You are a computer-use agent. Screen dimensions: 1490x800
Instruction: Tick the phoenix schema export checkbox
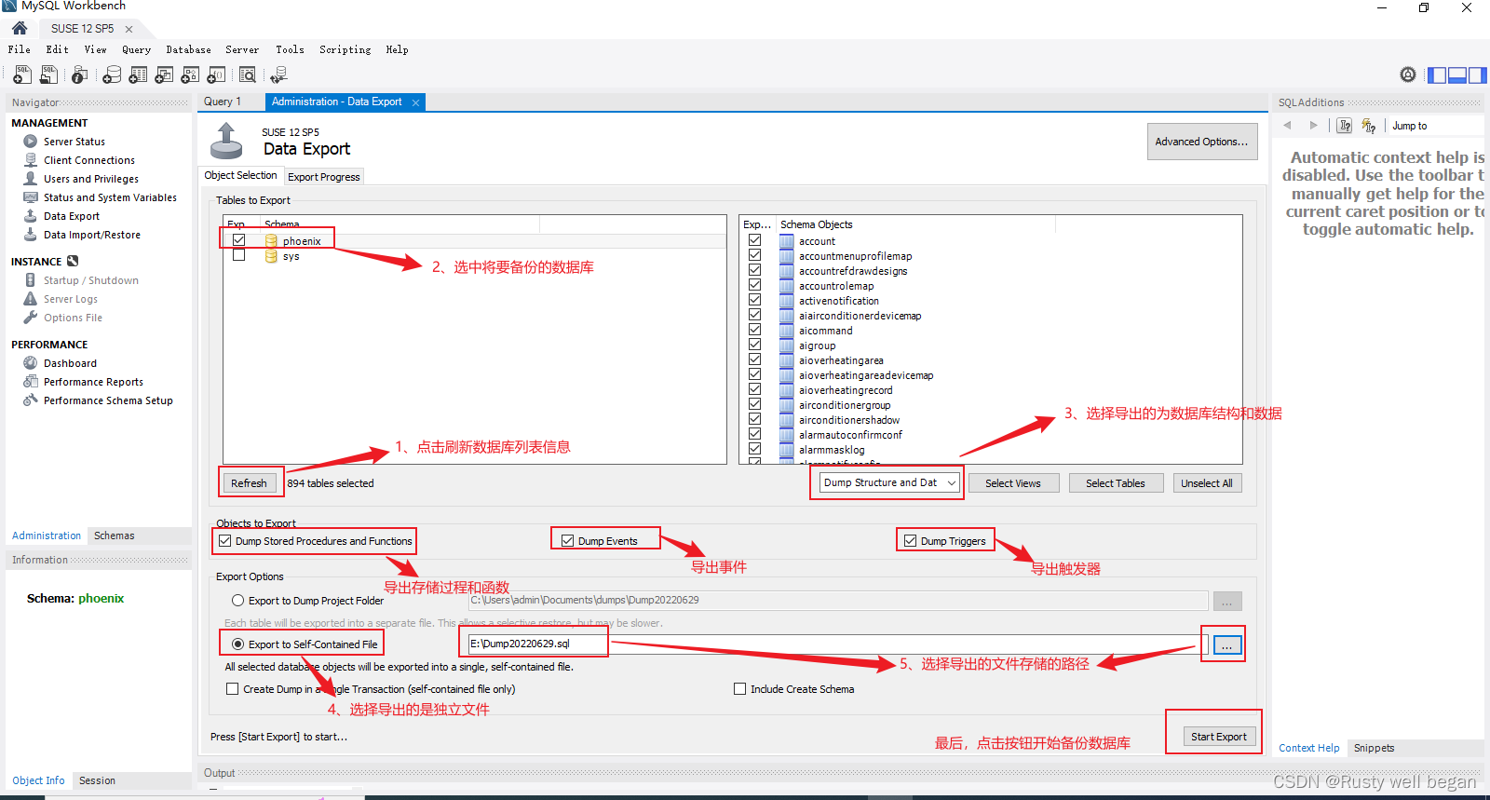239,240
